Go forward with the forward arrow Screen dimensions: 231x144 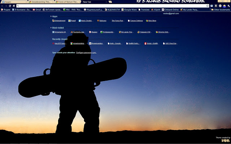pos(6,6)
